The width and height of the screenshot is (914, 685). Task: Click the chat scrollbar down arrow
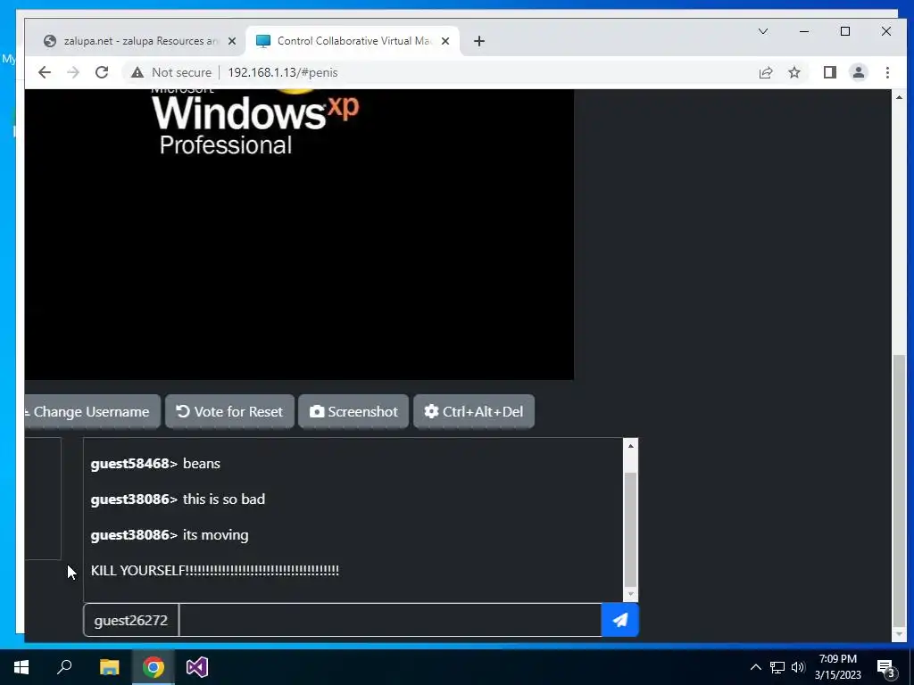pos(630,595)
